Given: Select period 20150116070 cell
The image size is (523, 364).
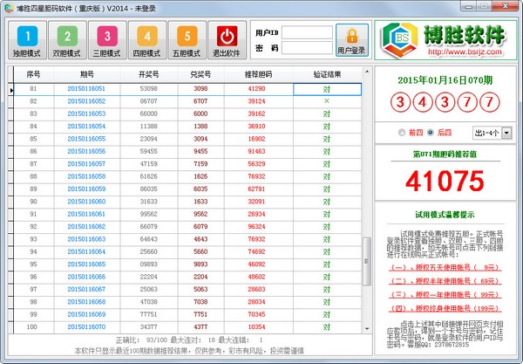Looking at the screenshot, I should (86, 327).
